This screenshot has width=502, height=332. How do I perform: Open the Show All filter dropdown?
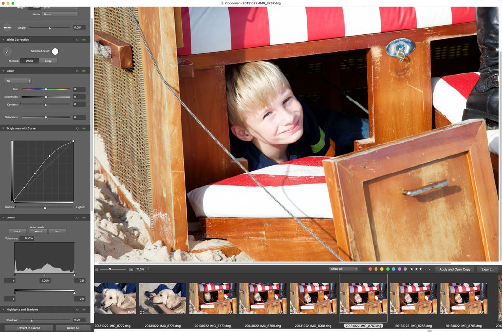coord(344,269)
